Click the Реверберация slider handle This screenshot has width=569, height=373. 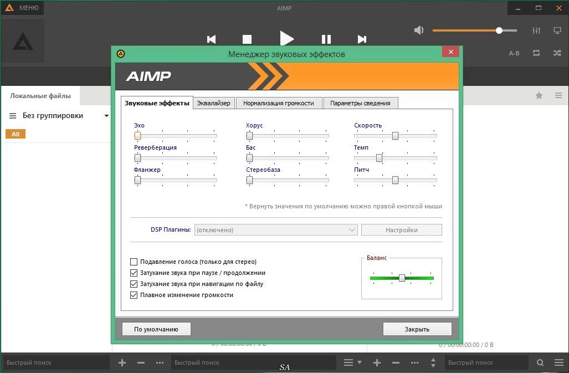(137, 158)
